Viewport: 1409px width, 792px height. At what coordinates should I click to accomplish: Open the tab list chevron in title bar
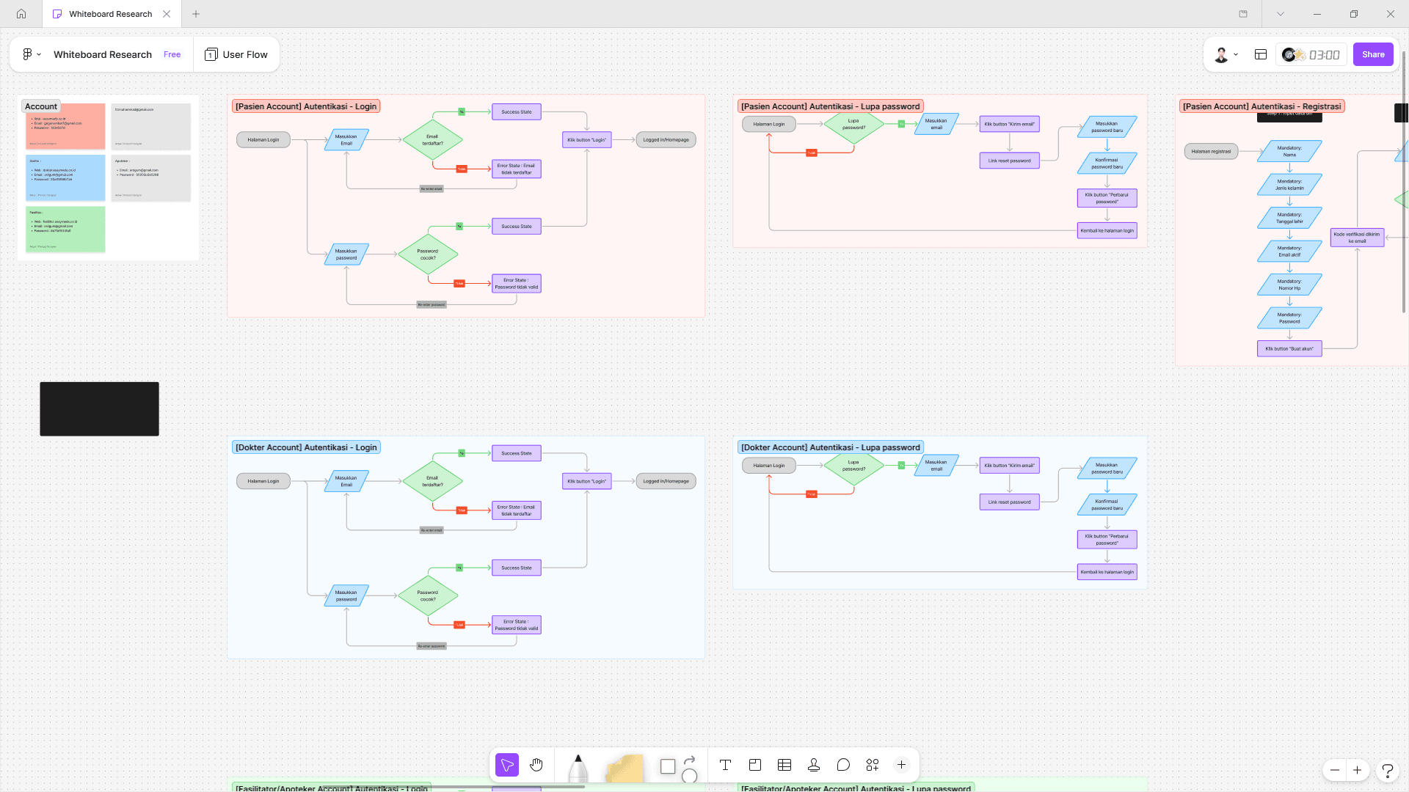1281,14
